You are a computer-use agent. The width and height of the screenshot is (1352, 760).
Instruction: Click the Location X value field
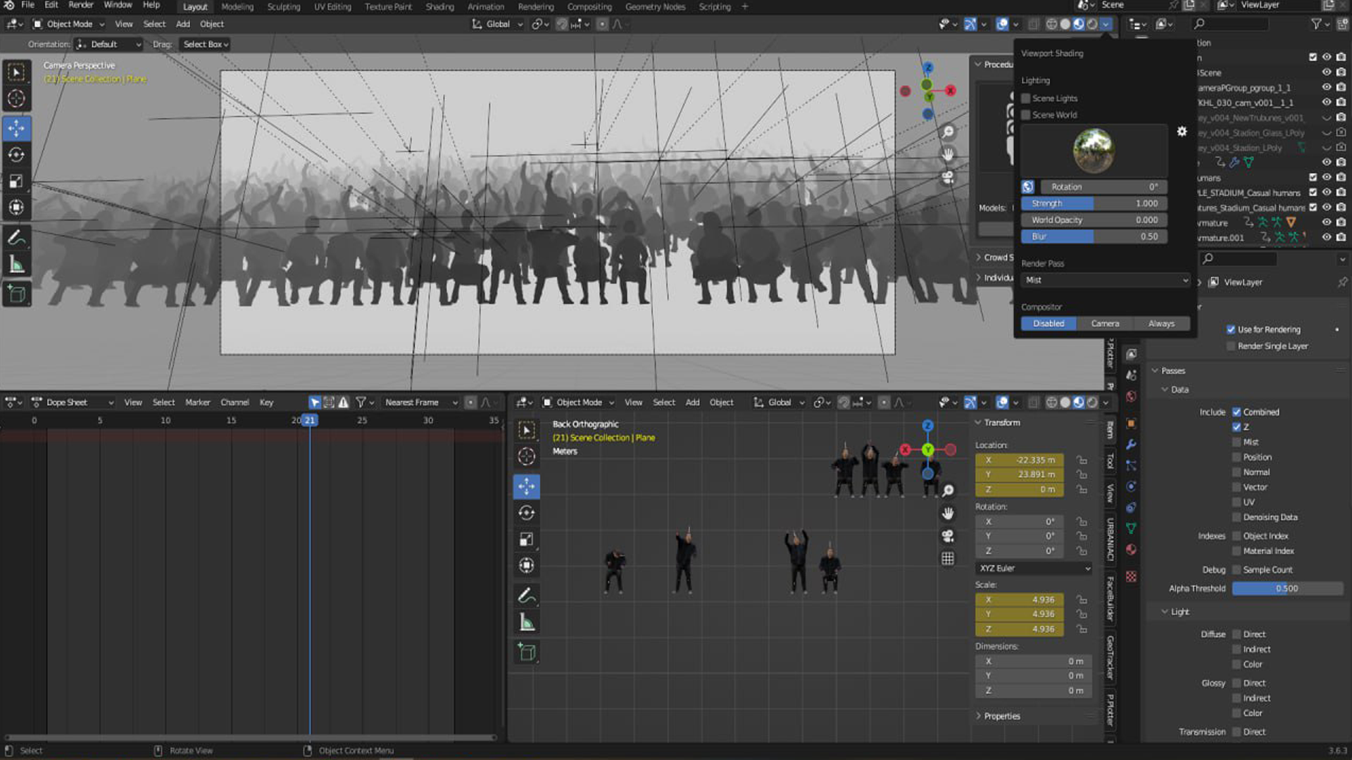[1019, 460]
